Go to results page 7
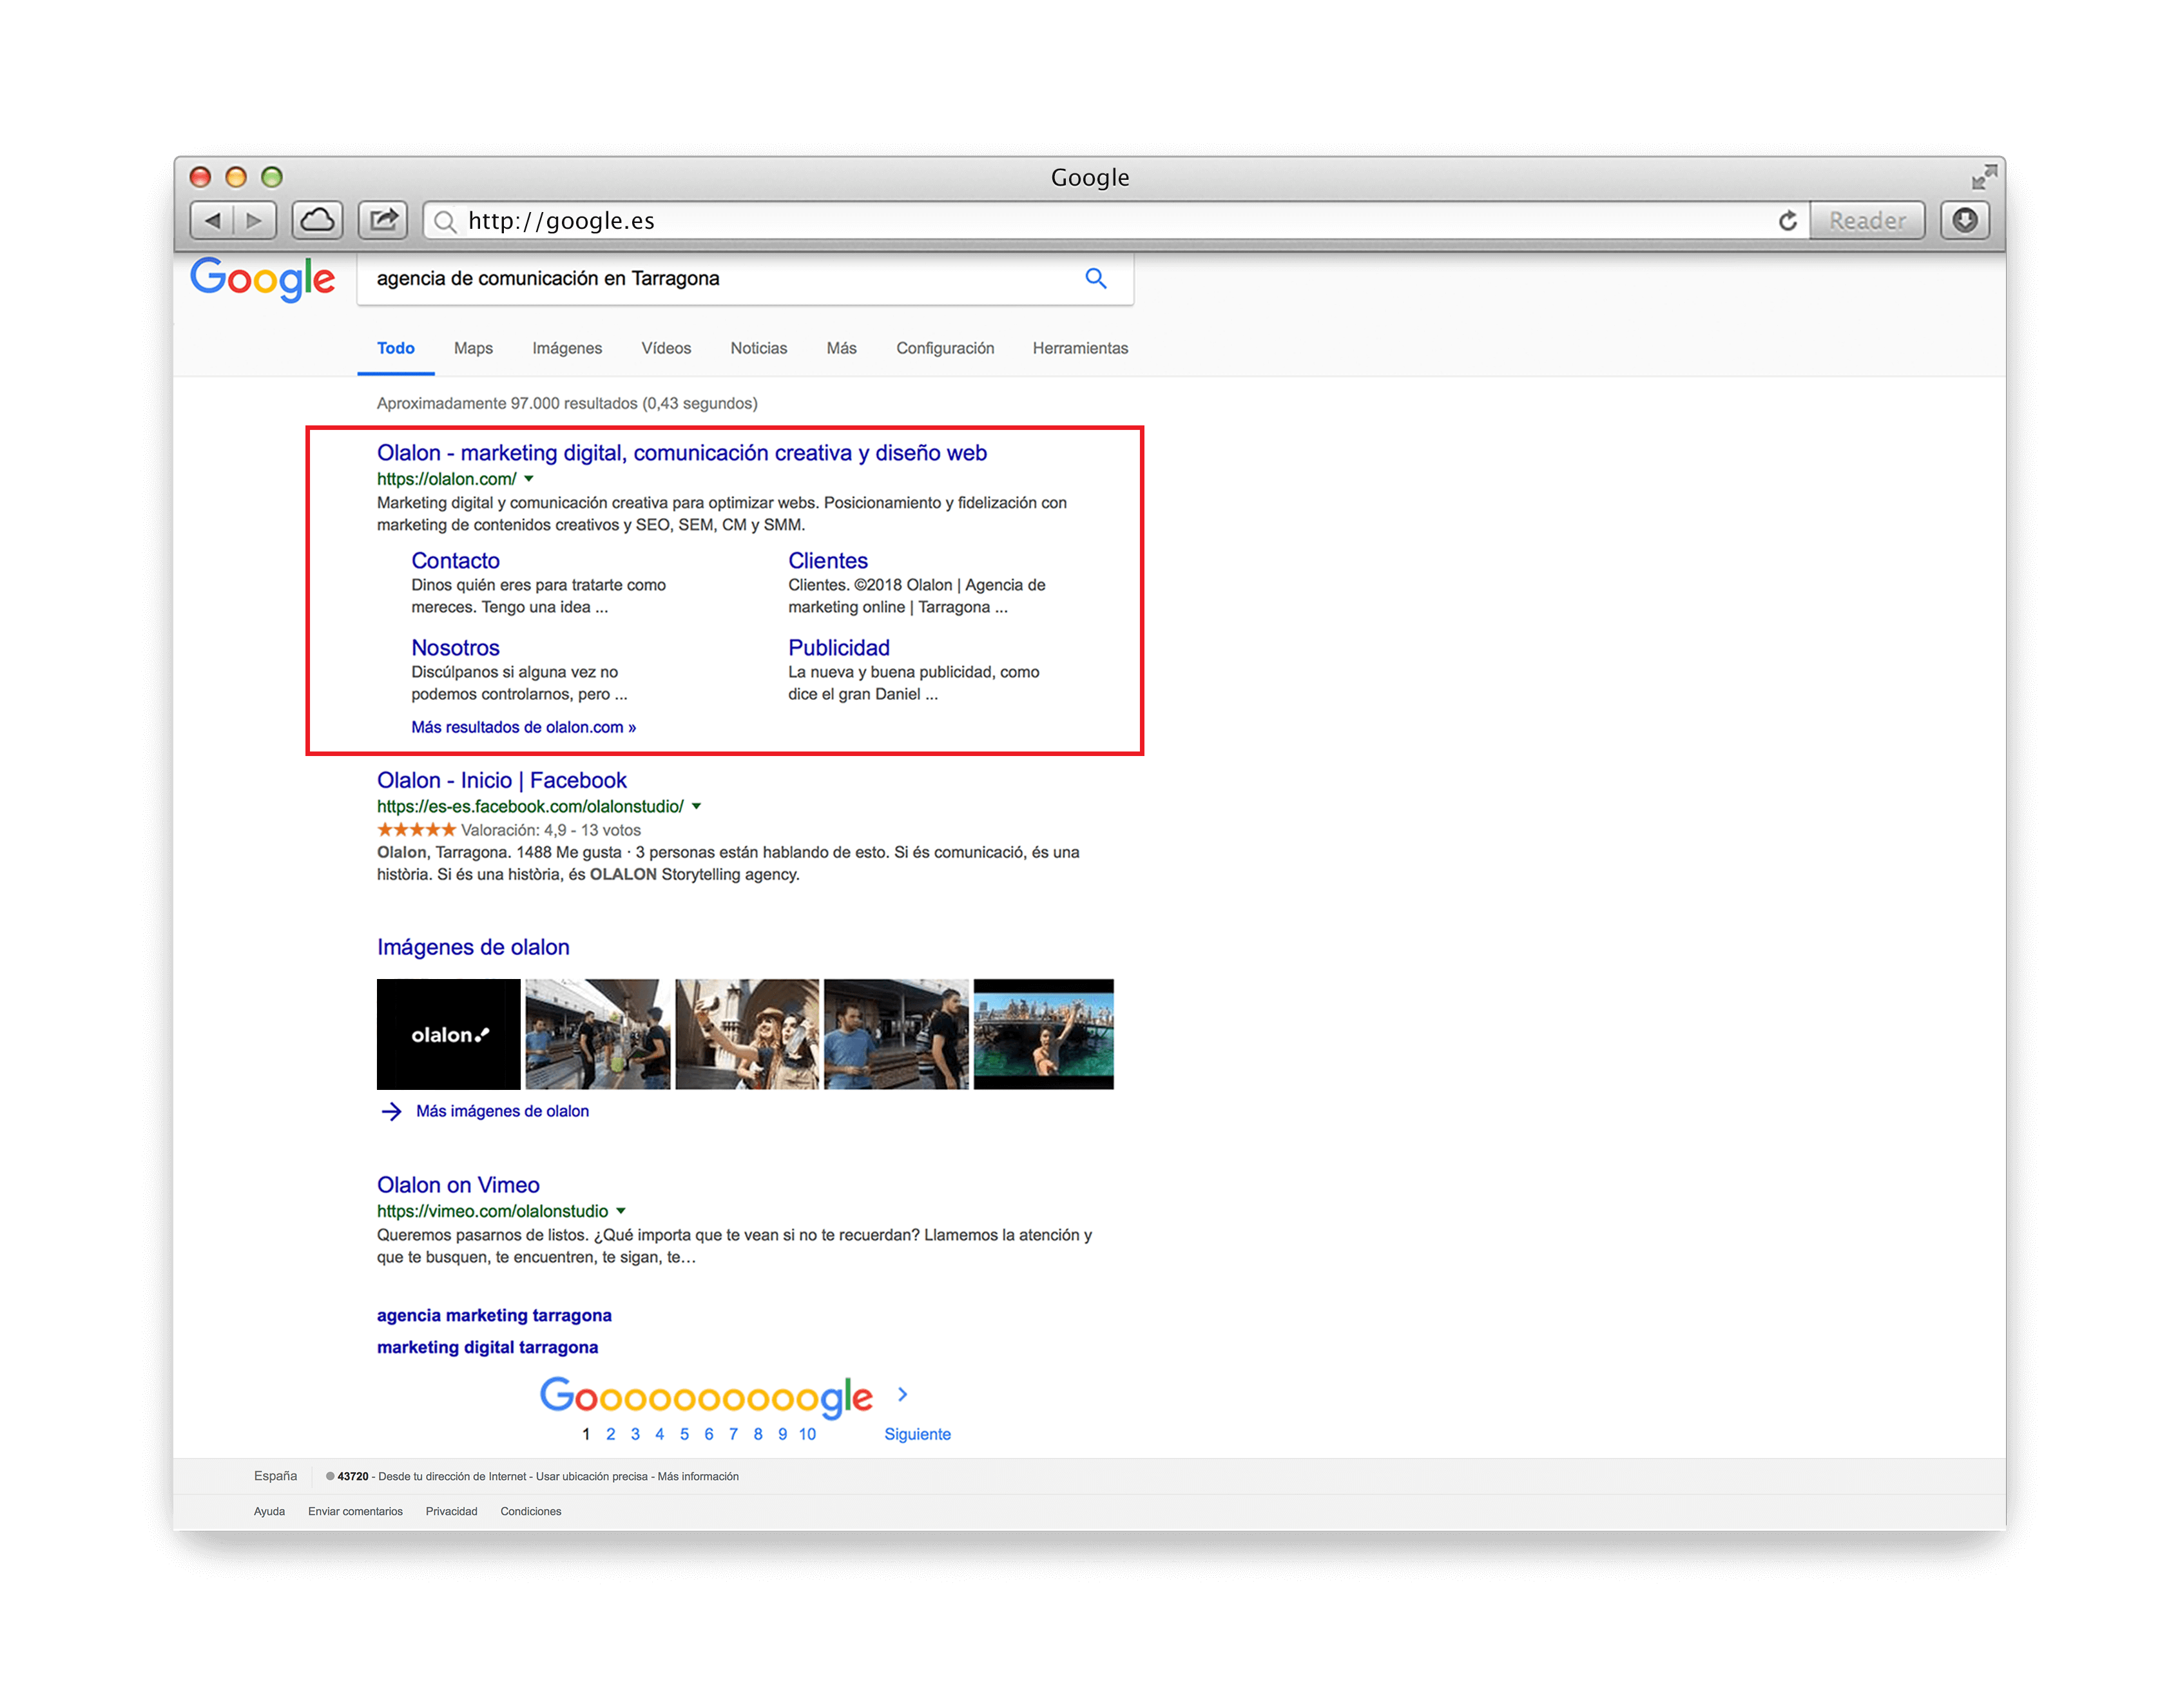 (x=733, y=1434)
